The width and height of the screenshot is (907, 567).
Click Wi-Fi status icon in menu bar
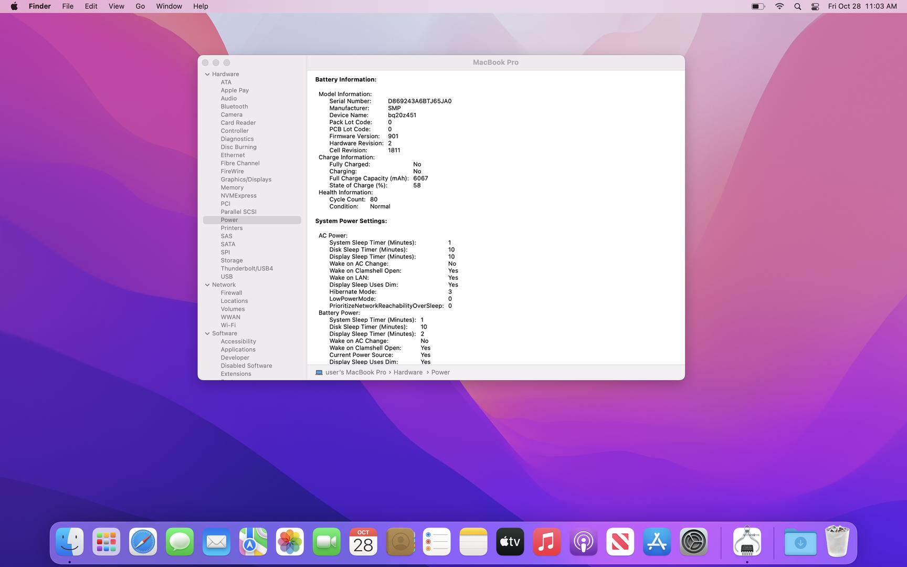point(779,6)
